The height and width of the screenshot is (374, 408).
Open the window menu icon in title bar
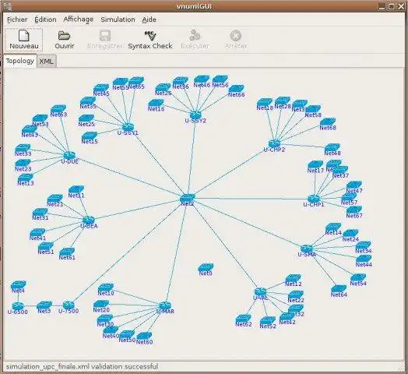(7, 5)
